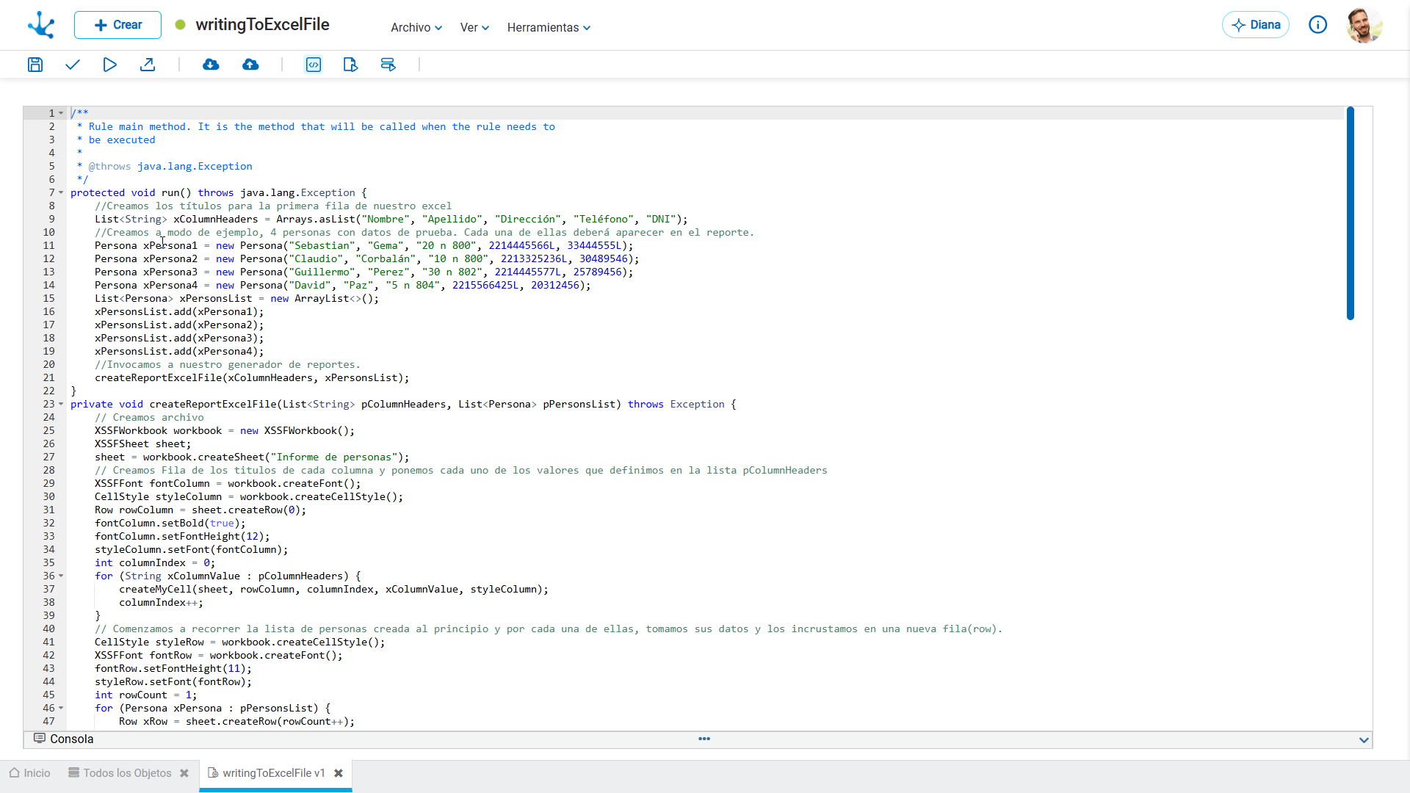The height and width of the screenshot is (793, 1410).
Task: Click line number 21 in gutter
Action: click(48, 378)
